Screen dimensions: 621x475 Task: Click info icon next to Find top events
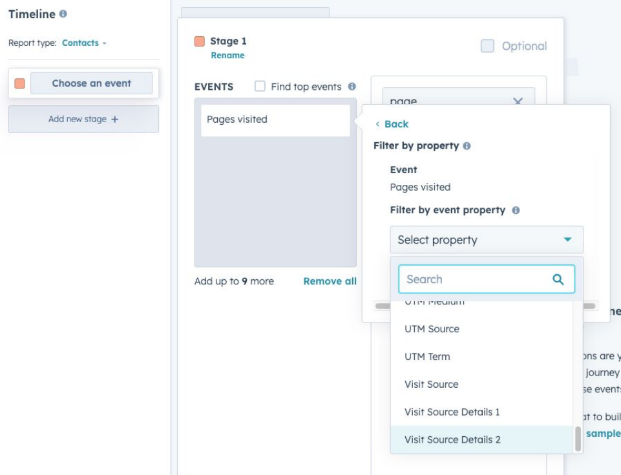(352, 87)
